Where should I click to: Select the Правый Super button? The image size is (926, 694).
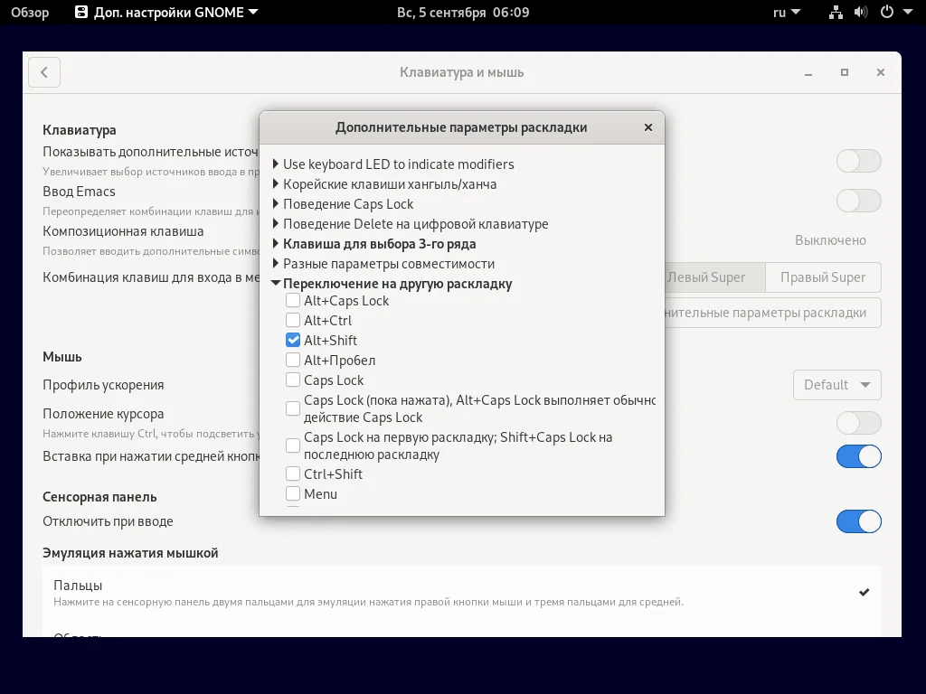click(822, 277)
